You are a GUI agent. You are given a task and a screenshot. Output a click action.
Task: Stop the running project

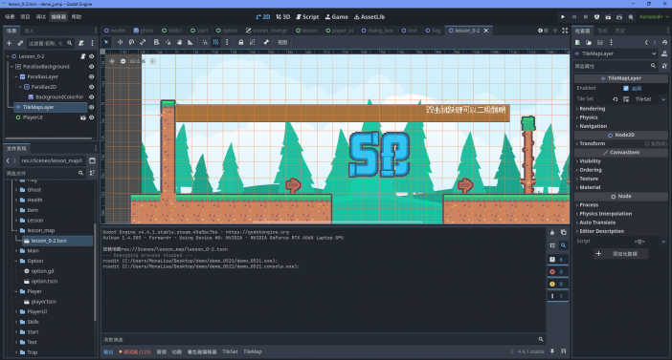(586, 16)
